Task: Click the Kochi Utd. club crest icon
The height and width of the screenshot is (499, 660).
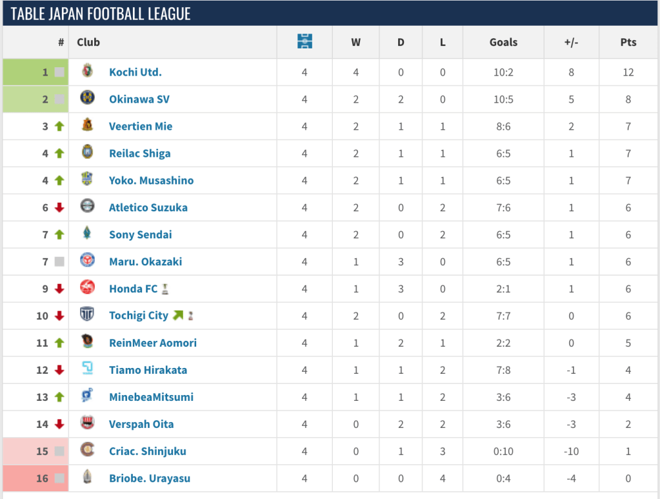Action: (87, 71)
